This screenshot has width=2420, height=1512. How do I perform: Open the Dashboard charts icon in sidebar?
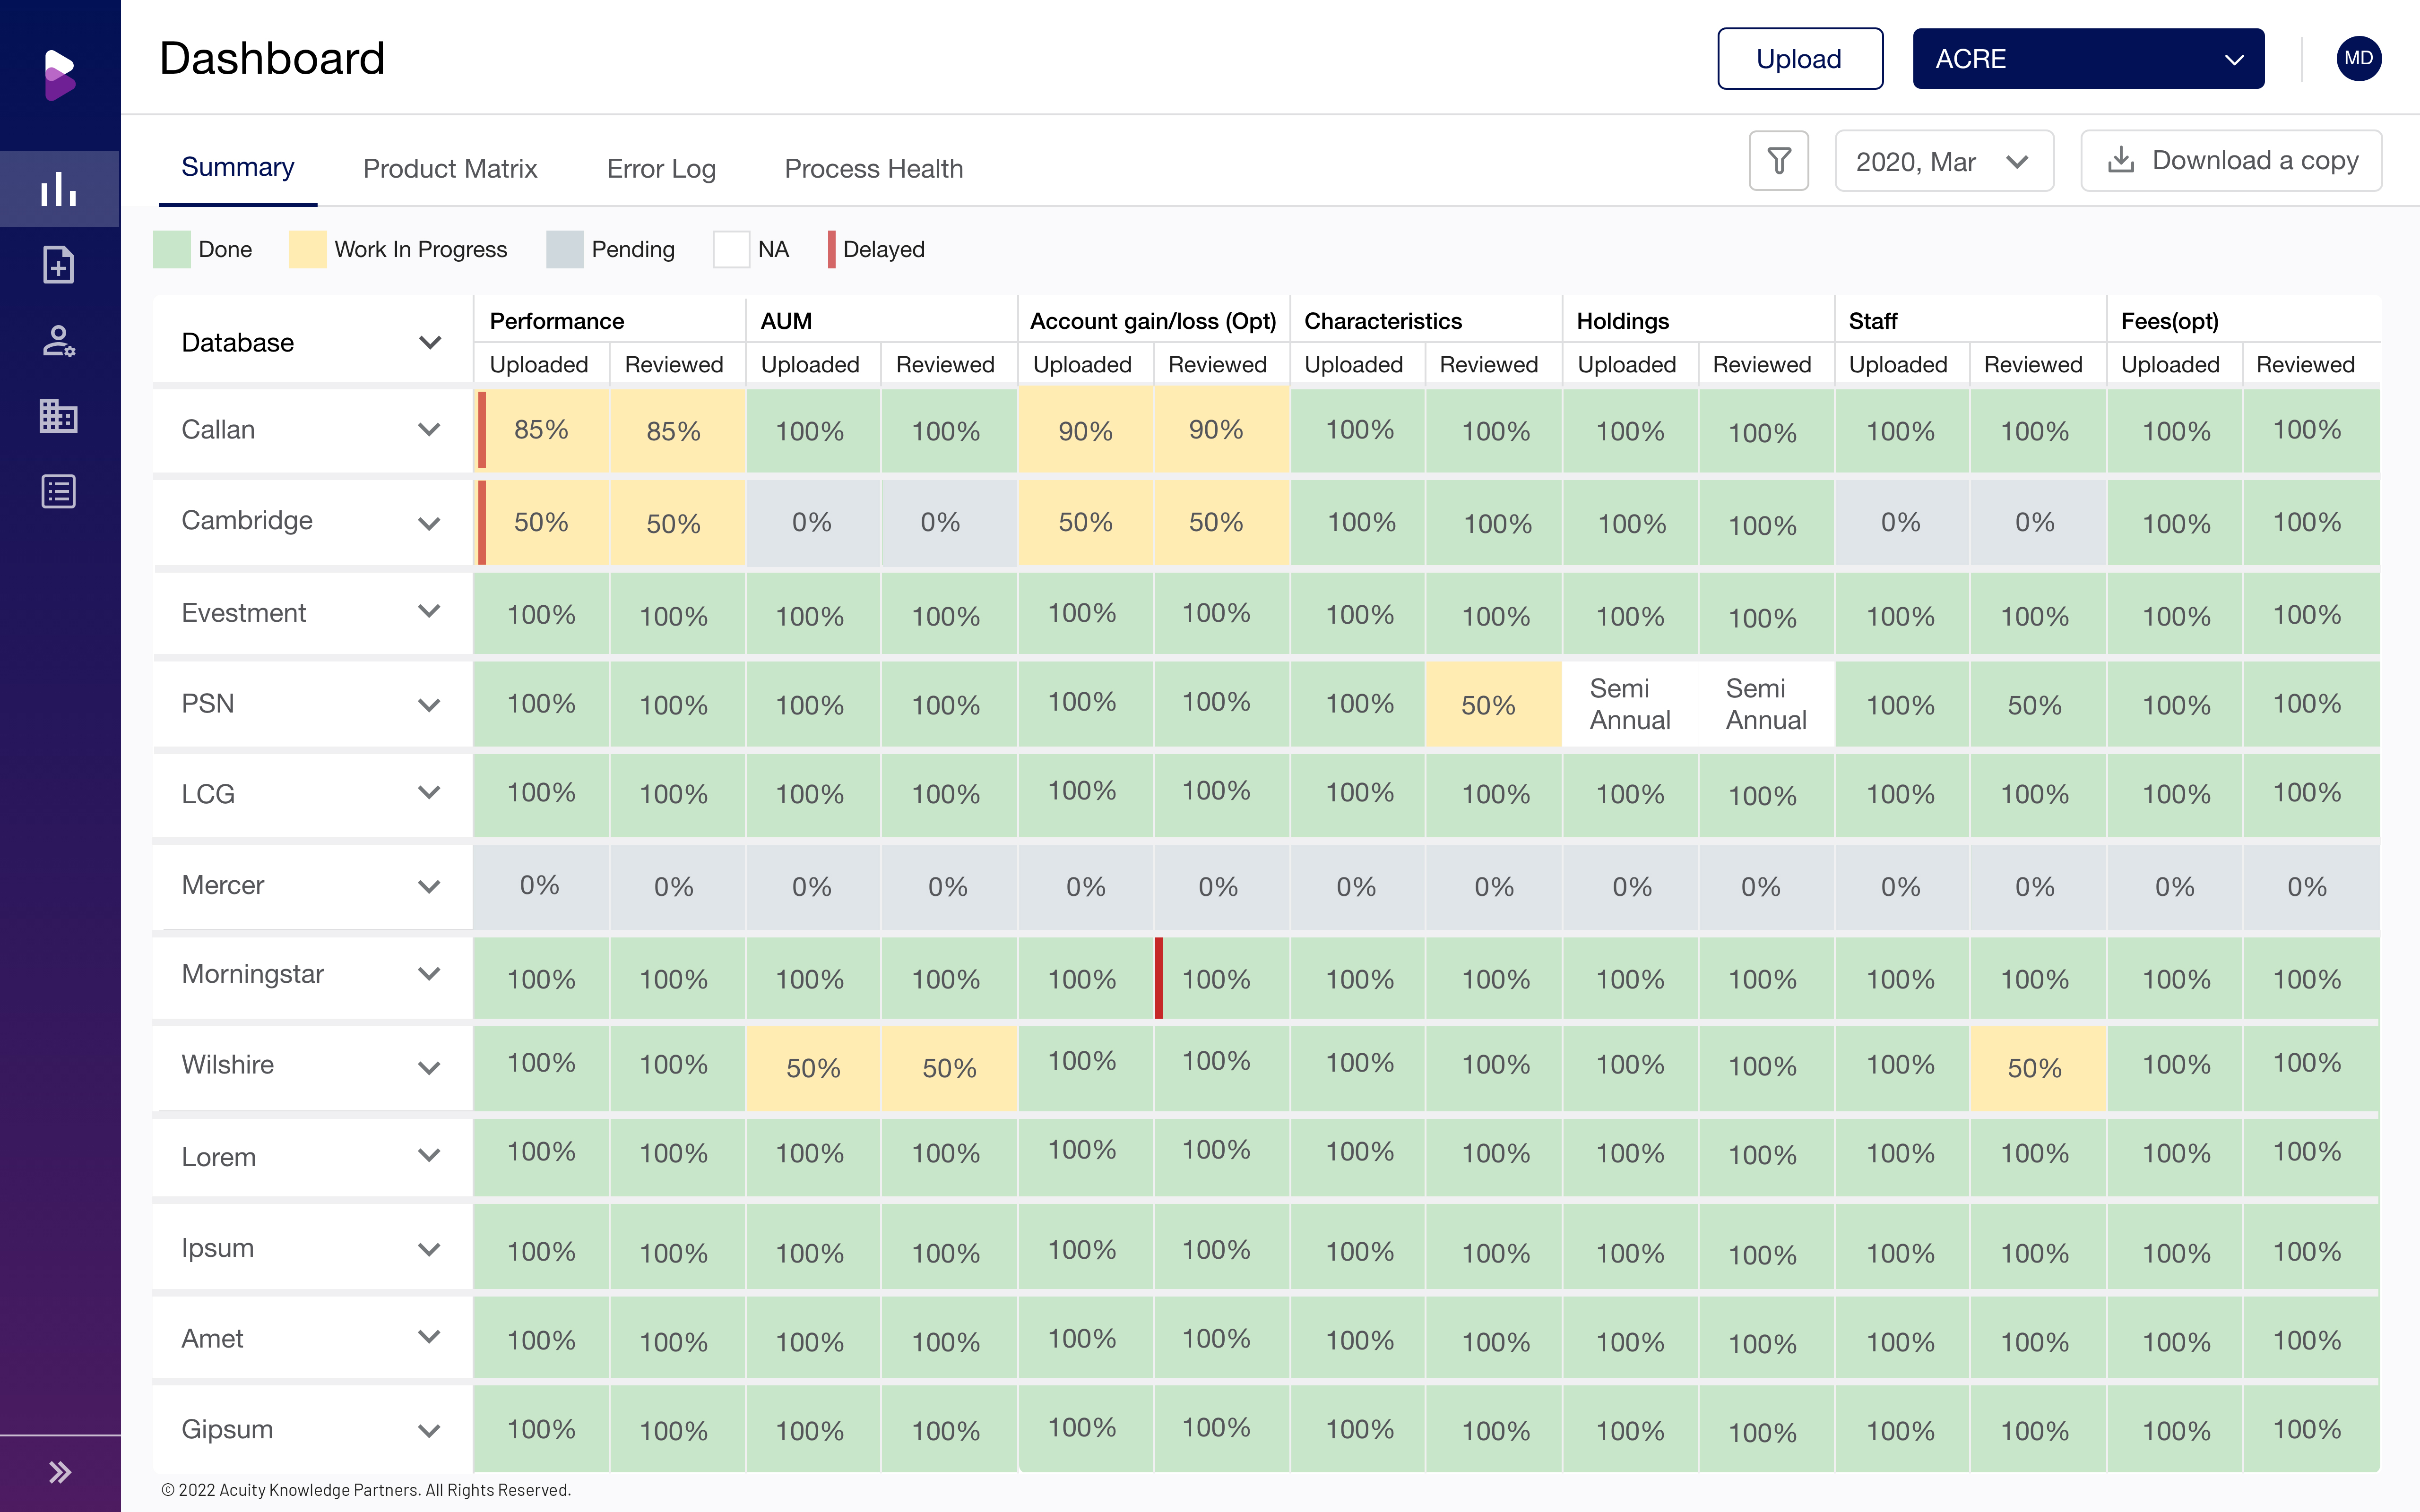[59, 188]
